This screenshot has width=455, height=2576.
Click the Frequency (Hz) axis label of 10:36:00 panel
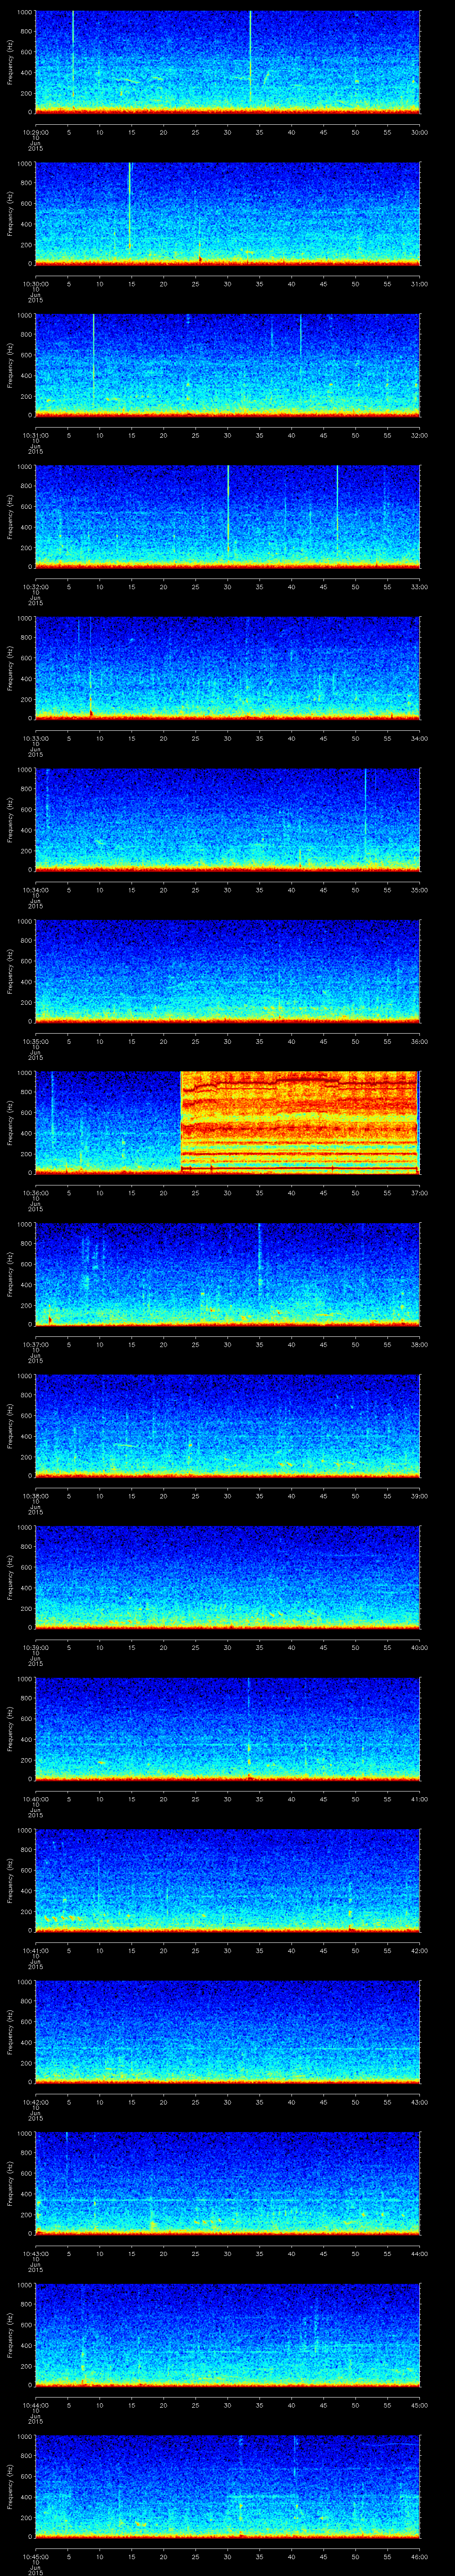10,1122
